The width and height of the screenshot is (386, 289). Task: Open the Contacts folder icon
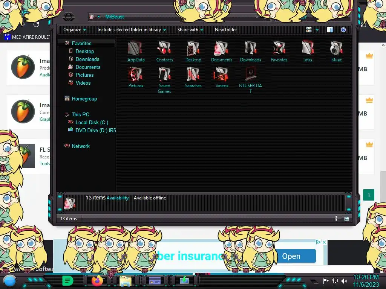point(164,51)
